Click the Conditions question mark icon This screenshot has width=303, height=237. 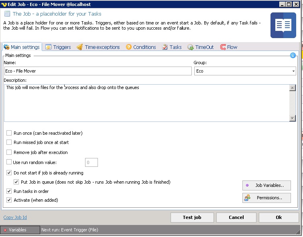129,47
